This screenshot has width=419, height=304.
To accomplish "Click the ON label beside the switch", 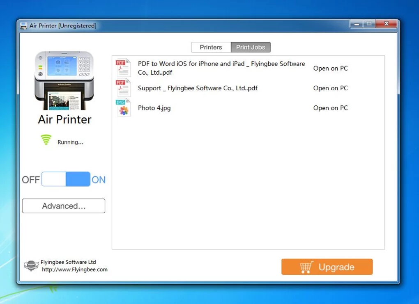I will tap(99, 180).
